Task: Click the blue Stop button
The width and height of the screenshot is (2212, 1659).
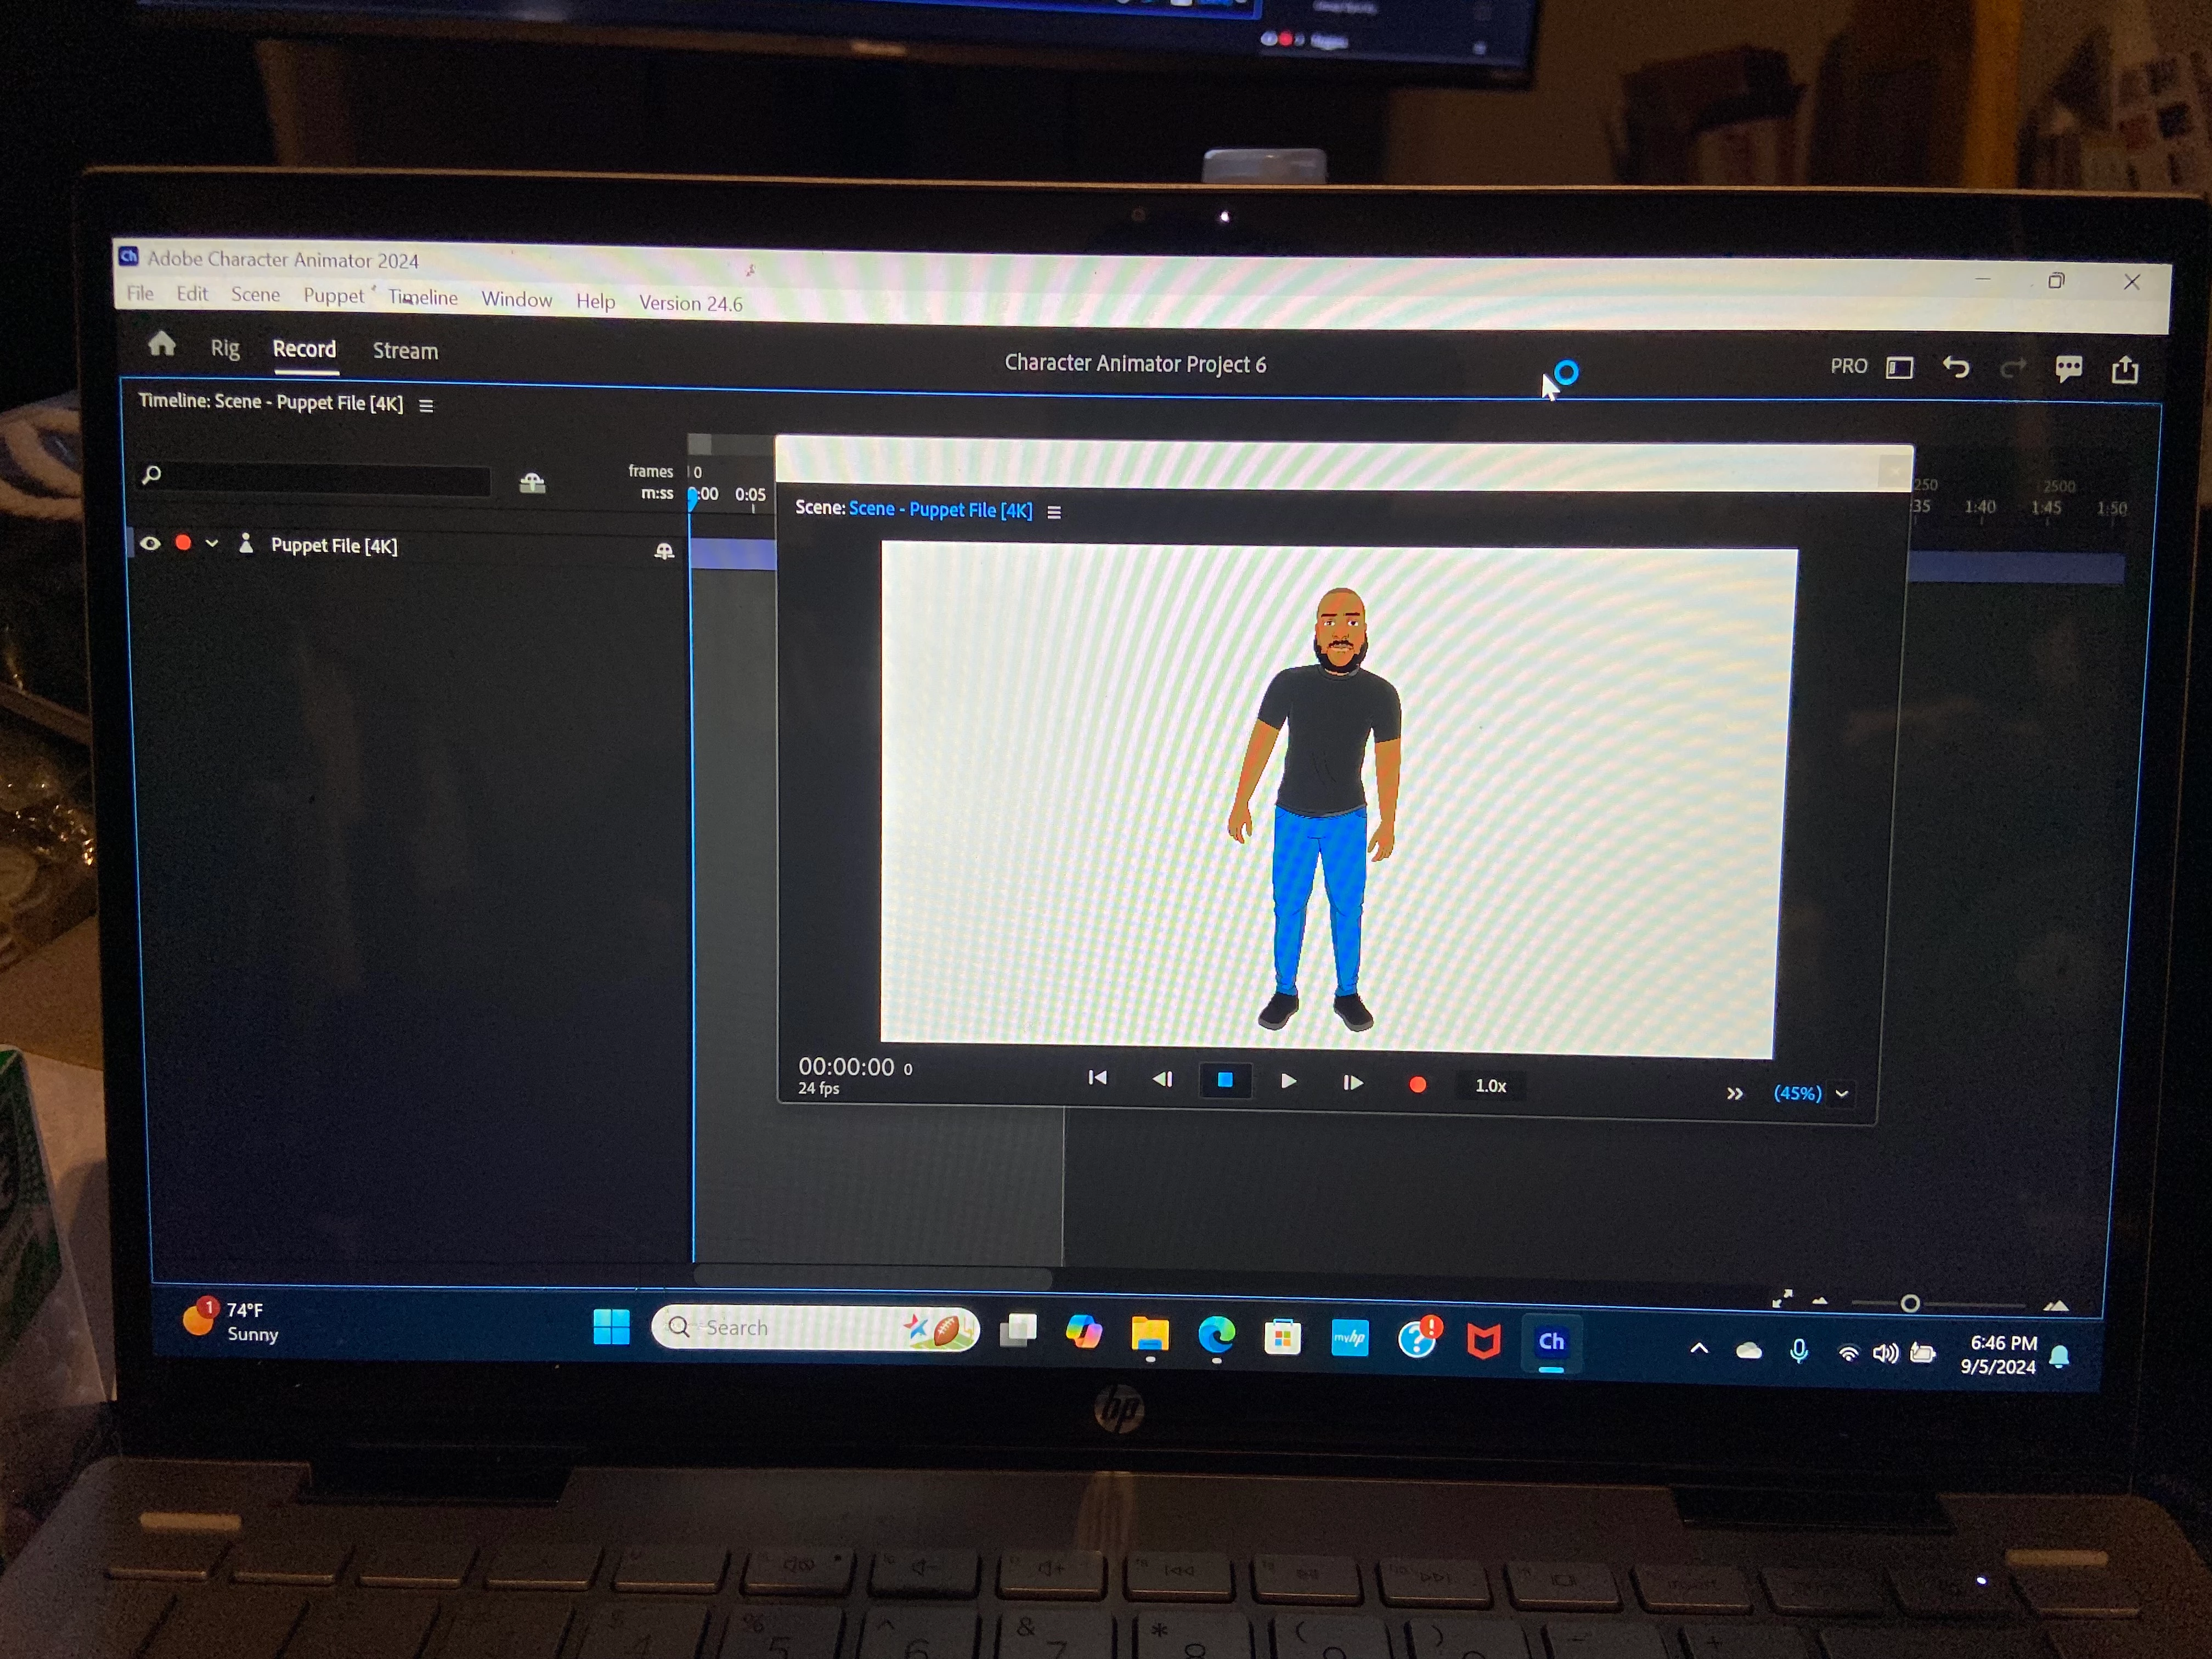Action: 1224,1080
